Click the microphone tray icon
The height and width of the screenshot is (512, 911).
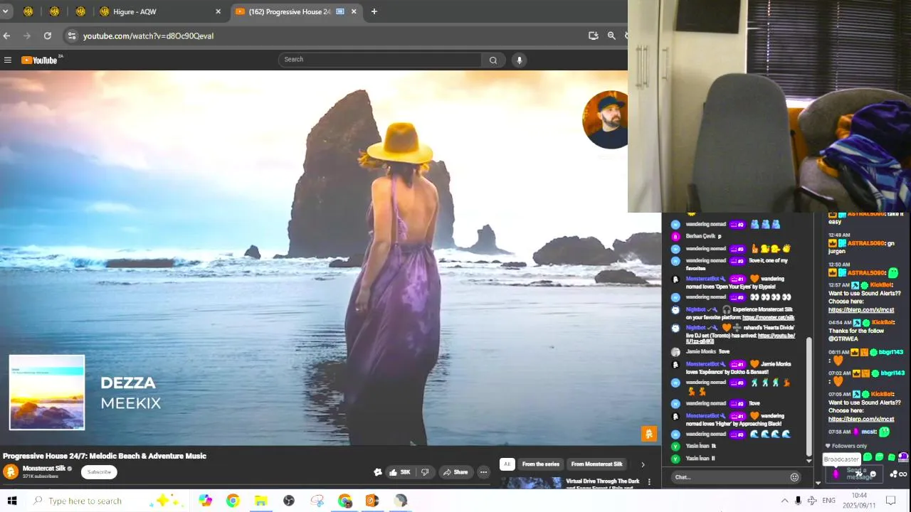pyautogui.click(x=798, y=501)
